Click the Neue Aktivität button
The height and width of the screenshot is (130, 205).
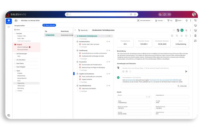pos(49,25)
